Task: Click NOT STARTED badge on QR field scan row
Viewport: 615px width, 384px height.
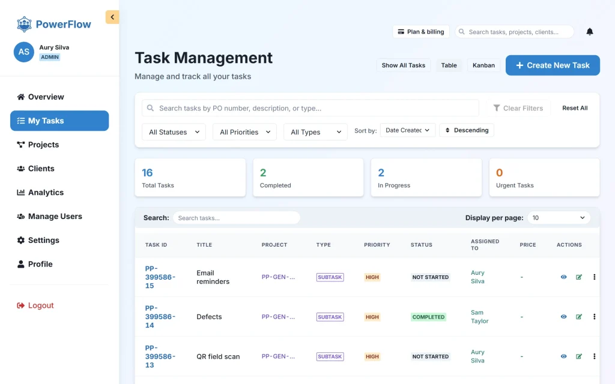Action: coord(430,356)
